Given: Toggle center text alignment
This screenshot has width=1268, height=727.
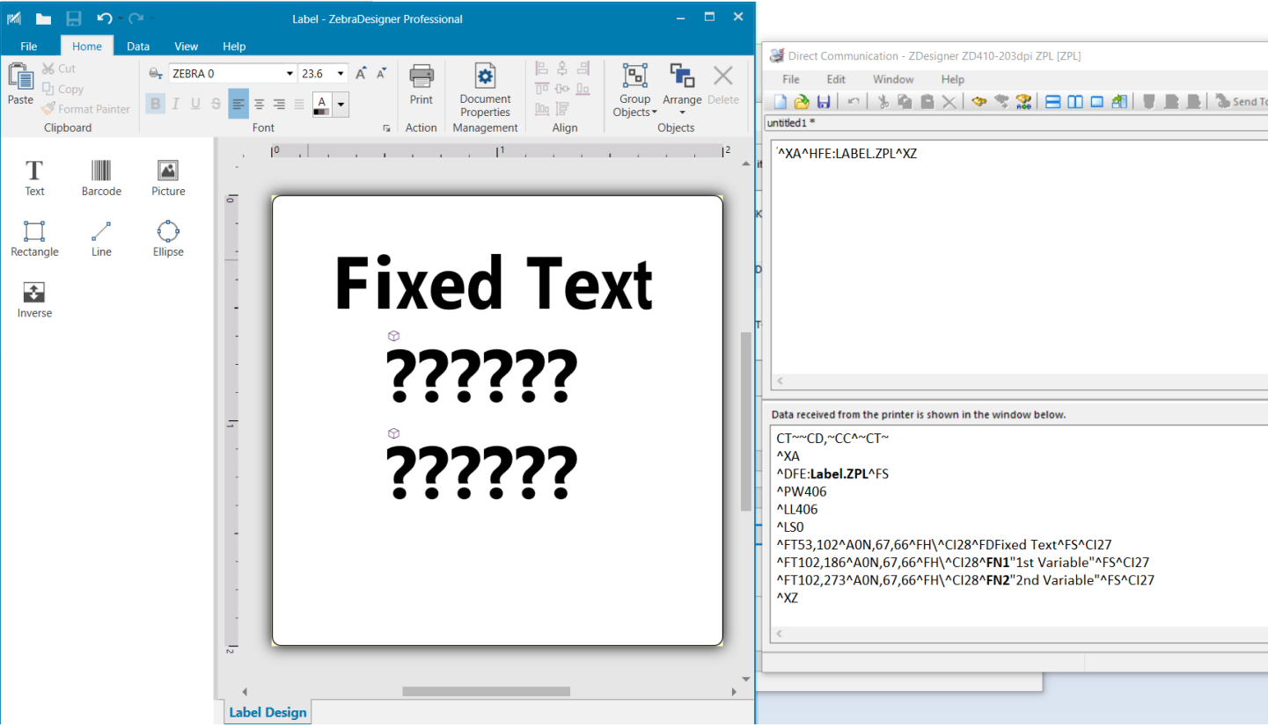Looking at the screenshot, I should pos(259,105).
